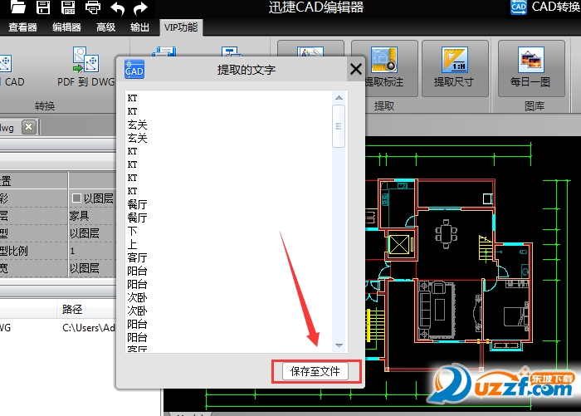Click the print icon in title bar
Viewport: 581px width, 416px height.
[x=93, y=7]
